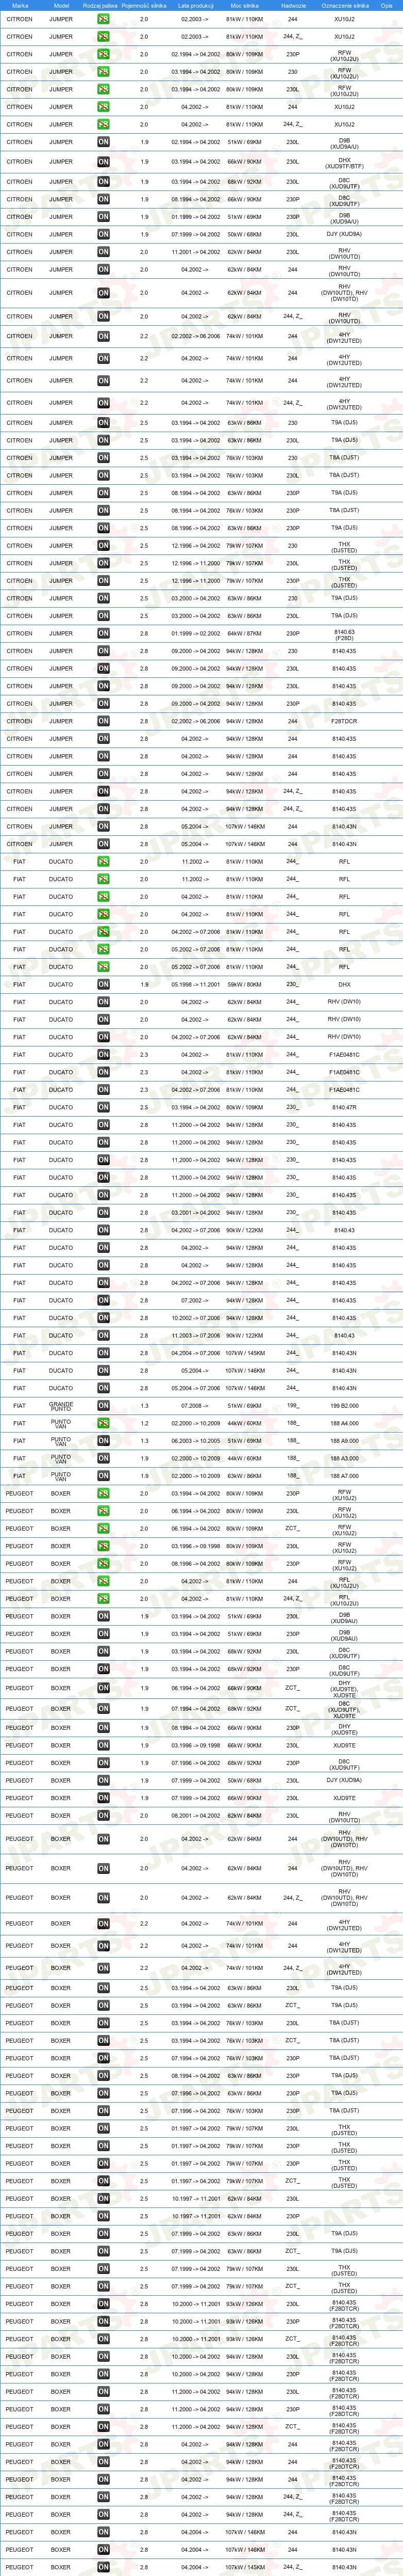
Task: Click the 188 A9.000 engine code cell
Action: (x=344, y=1441)
